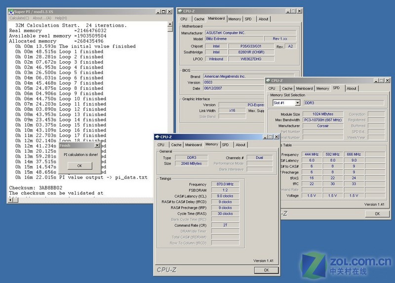Image resolution: width=395 pixels, height=283 pixels.
Task: Click the Loop 1 finished line
Action: tap(59, 51)
